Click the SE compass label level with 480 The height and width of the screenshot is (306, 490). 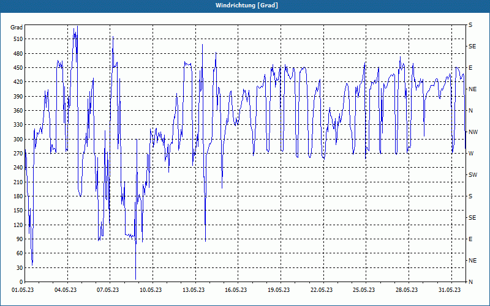pos(472,47)
